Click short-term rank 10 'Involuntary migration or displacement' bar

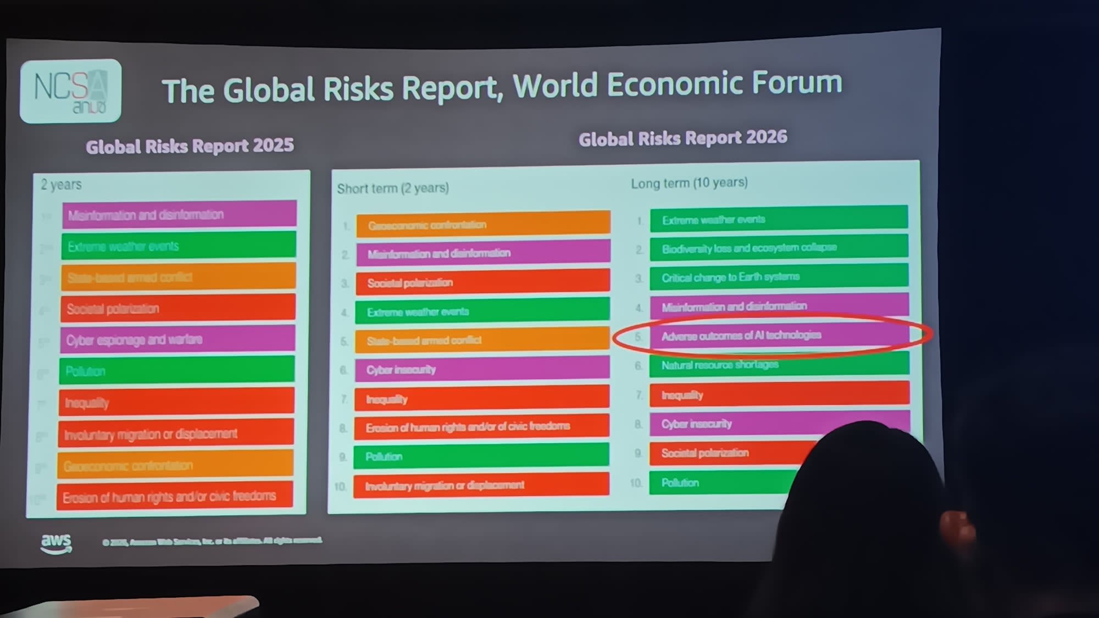(481, 485)
